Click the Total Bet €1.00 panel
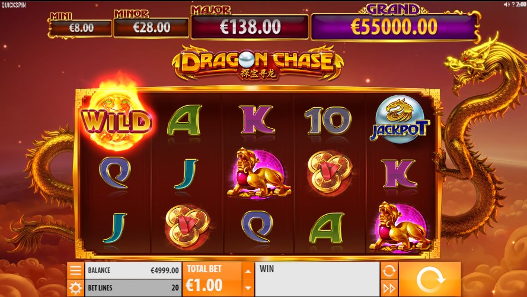527x297 pixels. click(212, 279)
